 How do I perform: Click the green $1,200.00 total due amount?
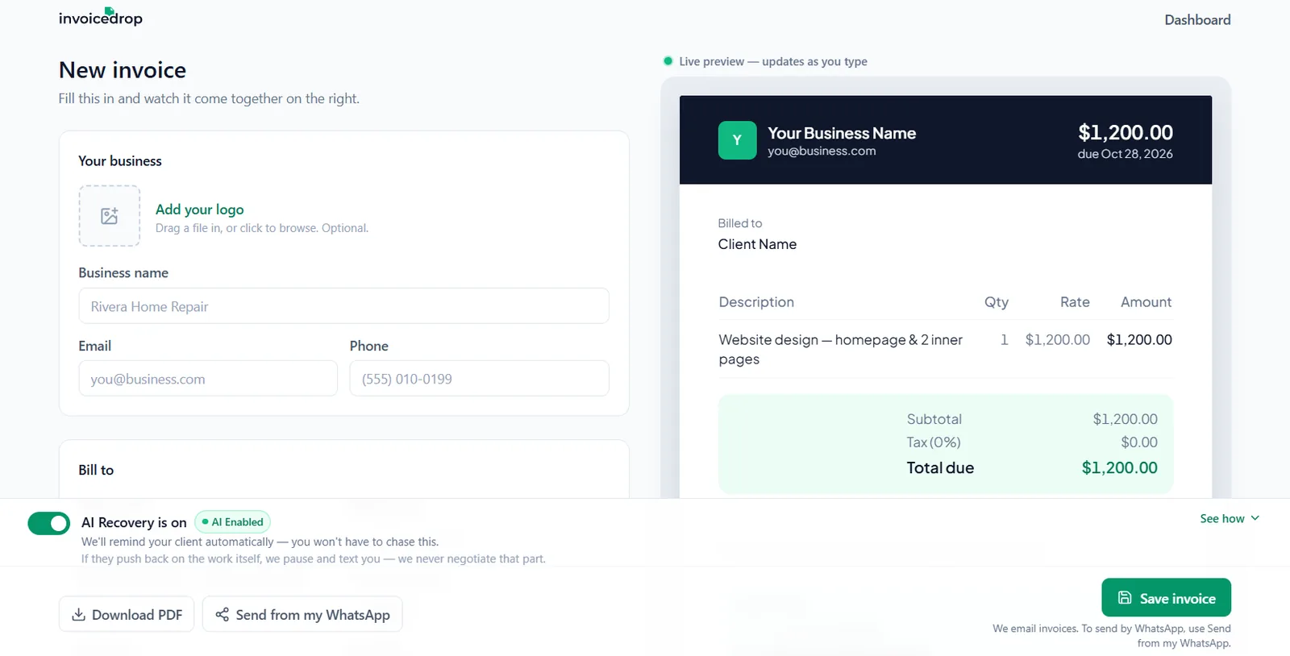pos(1120,468)
